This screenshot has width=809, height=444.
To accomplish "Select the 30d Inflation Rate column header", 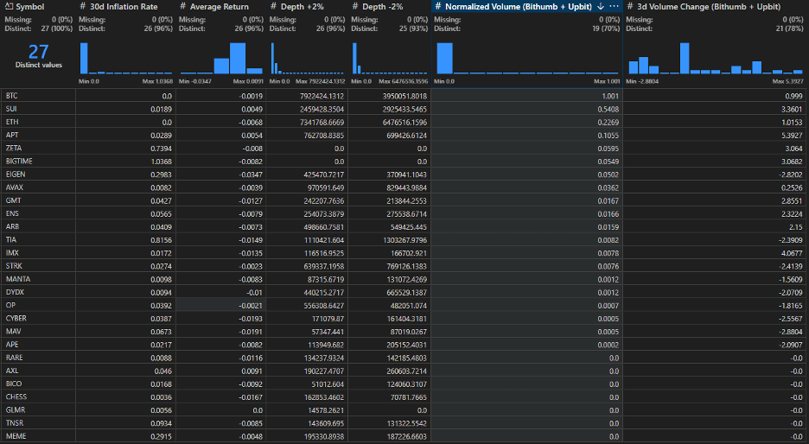I will [x=125, y=7].
